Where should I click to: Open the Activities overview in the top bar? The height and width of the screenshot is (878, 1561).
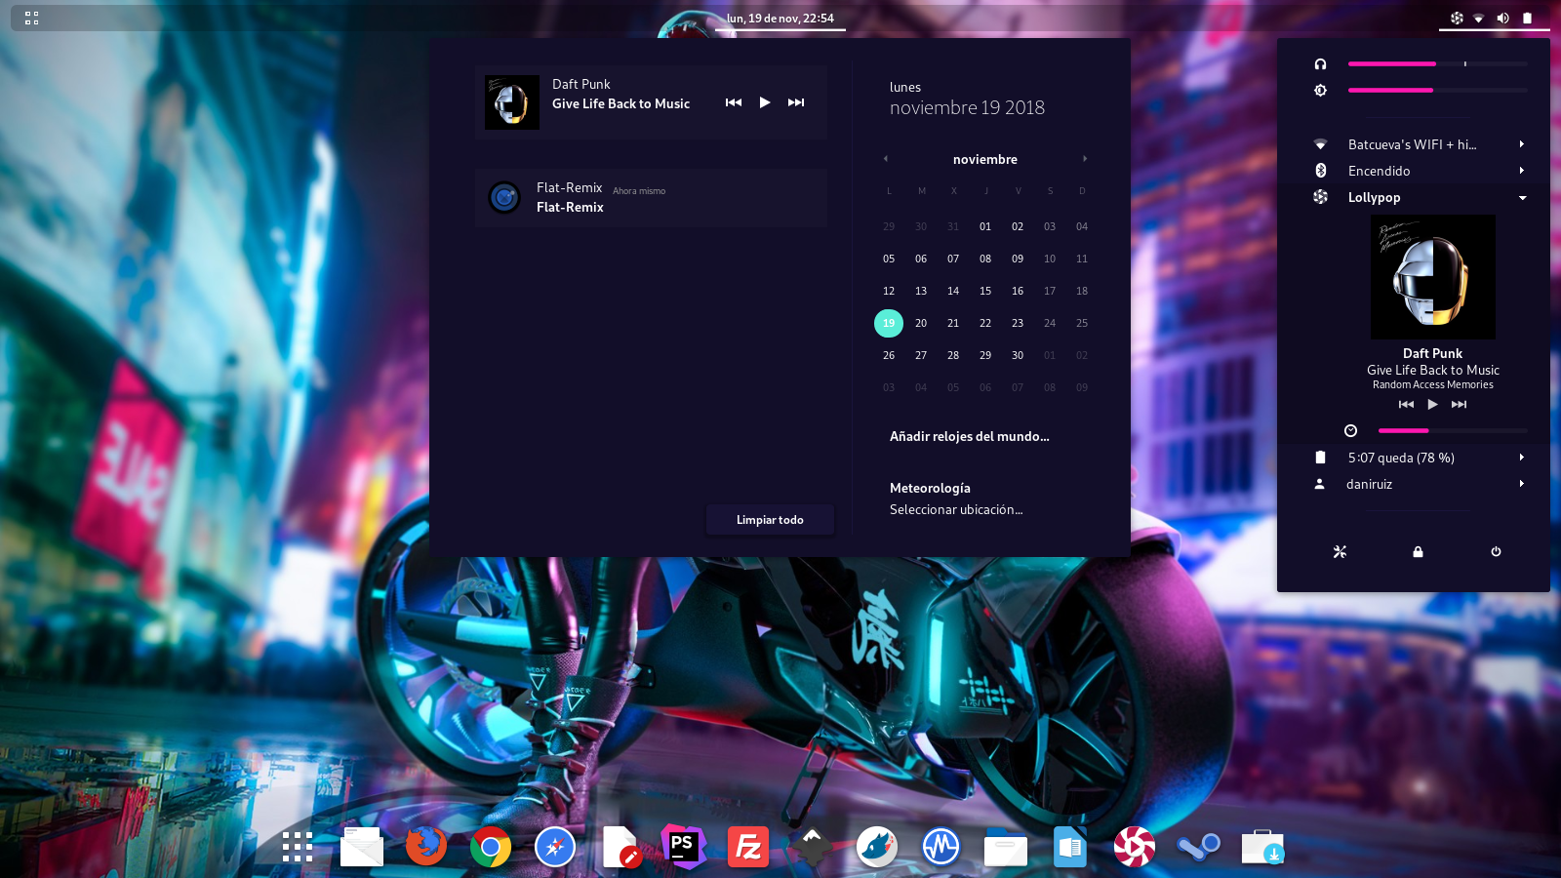click(x=30, y=17)
